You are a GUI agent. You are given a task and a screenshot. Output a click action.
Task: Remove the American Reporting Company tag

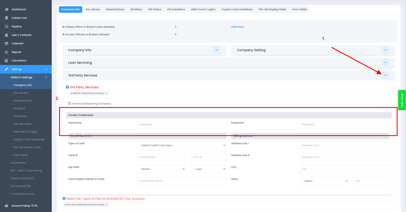coord(107,93)
